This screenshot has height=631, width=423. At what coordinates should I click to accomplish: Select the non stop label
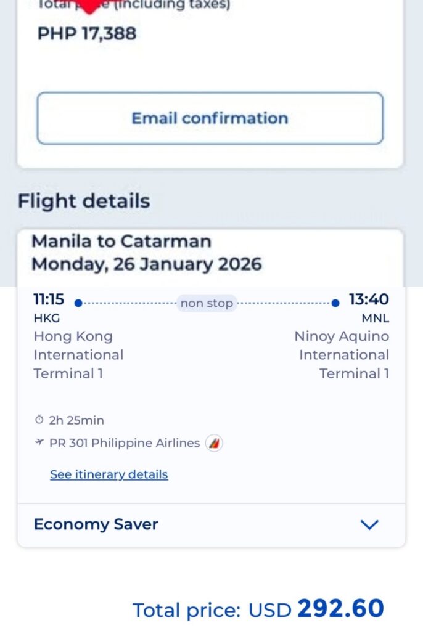point(207,303)
